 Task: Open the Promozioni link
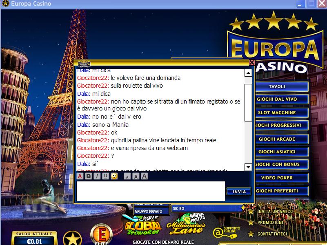coord(270,223)
